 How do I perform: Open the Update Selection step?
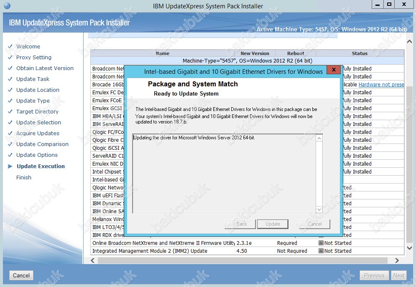[39, 123]
